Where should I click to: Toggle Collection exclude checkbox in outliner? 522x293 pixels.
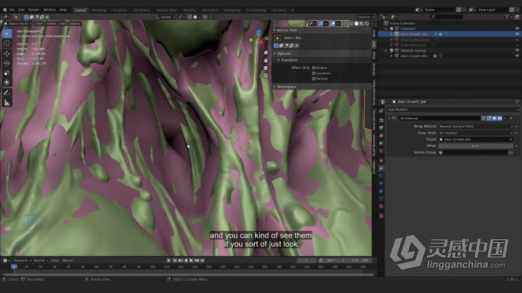point(392,29)
